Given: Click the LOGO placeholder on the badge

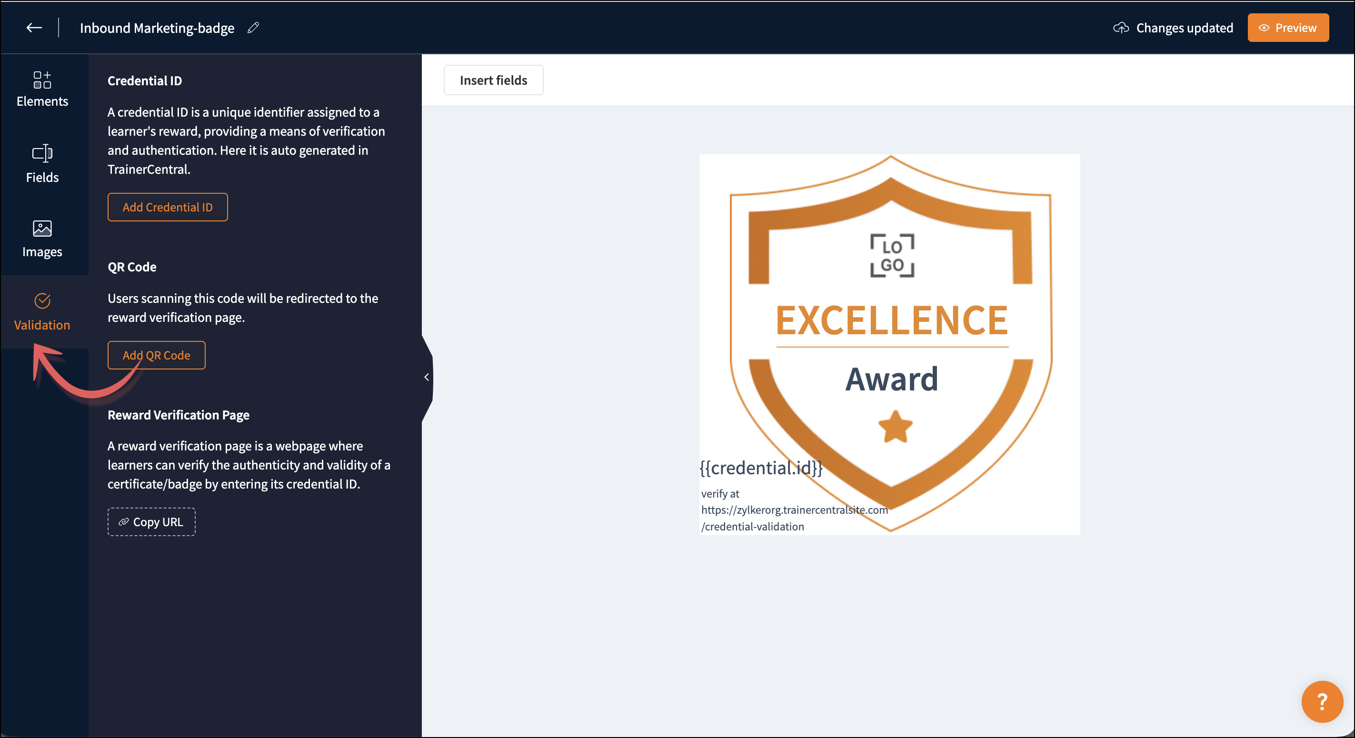Looking at the screenshot, I should click(892, 256).
